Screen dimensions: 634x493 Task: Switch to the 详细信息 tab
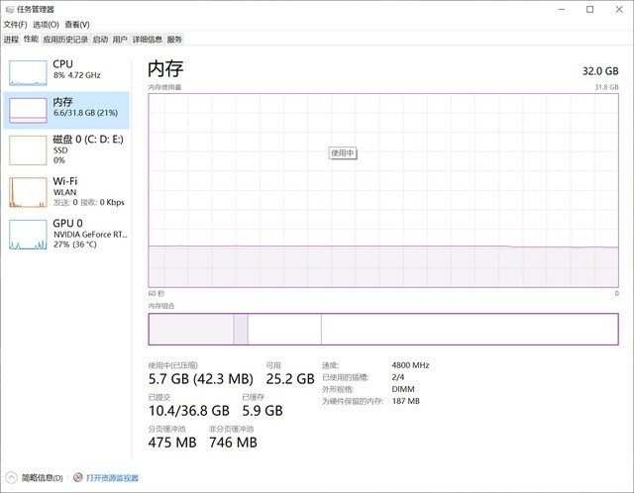coord(148,40)
